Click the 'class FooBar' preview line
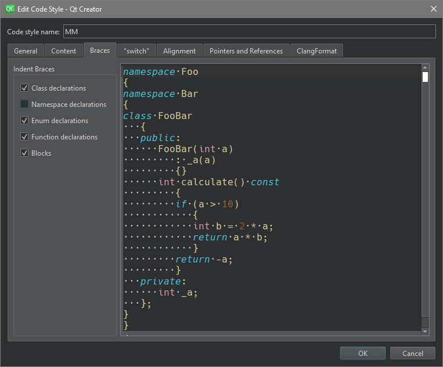The image size is (443, 367). coord(158,116)
